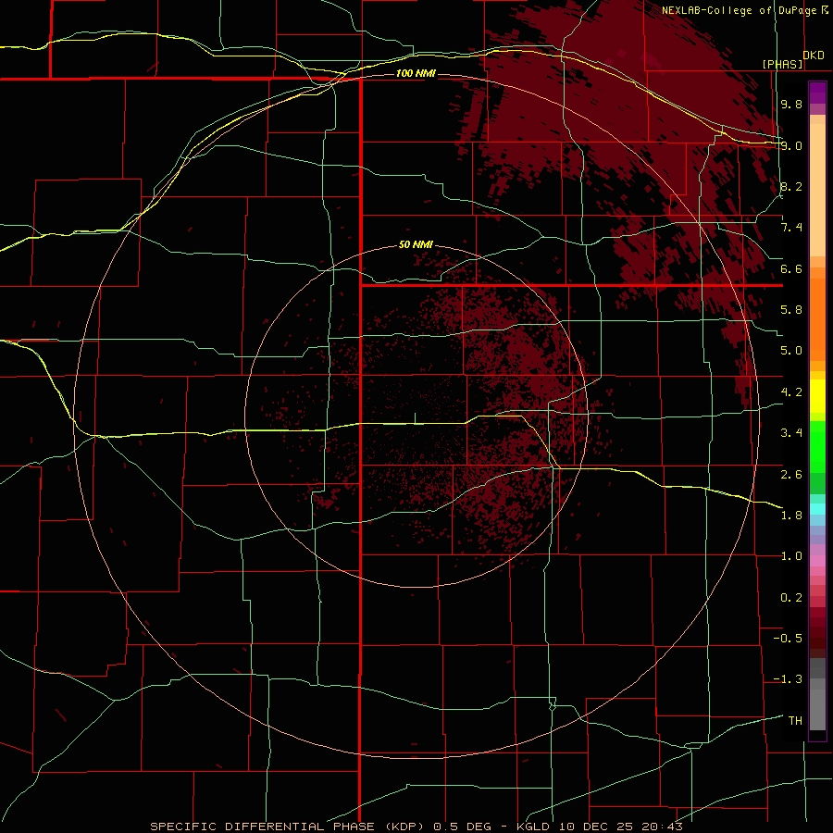Click the 4.2 value on the color scale

tap(791, 392)
